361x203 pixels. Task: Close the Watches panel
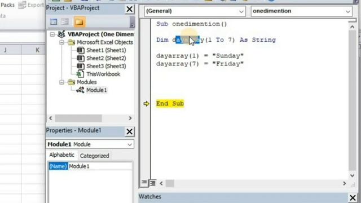(x=353, y=197)
